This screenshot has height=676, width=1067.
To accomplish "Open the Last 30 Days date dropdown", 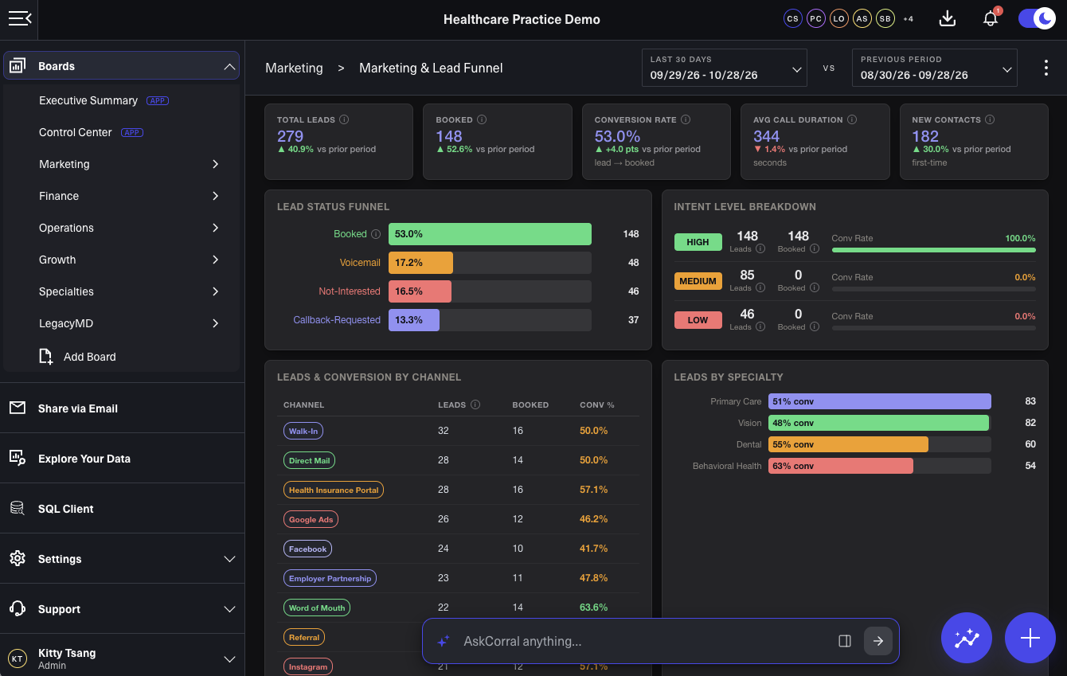I will coord(725,68).
